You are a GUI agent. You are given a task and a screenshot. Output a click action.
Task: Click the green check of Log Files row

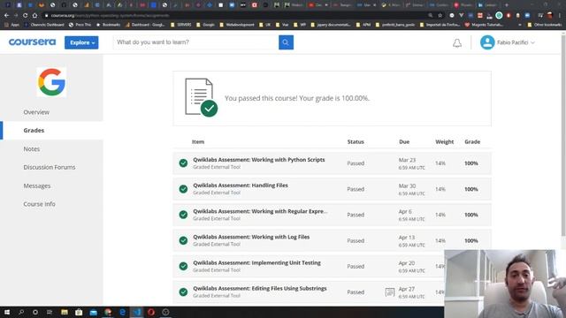(183, 240)
